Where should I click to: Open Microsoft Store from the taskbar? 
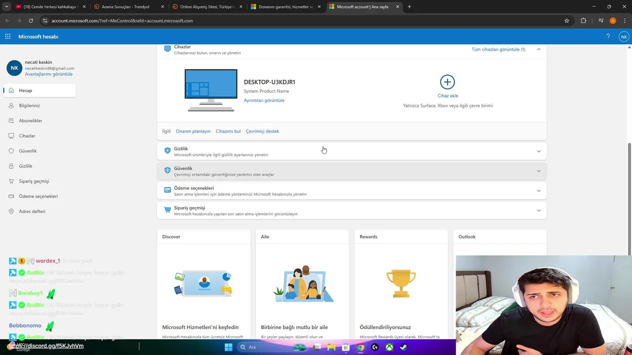pyautogui.click(x=346, y=347)
